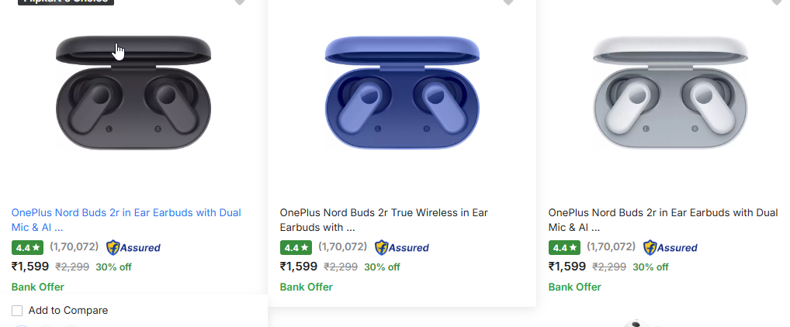Click the 4.4 star rating of black earbuds
The width and height of the screenshot is (790, 327).
click(x=27, y=247)
